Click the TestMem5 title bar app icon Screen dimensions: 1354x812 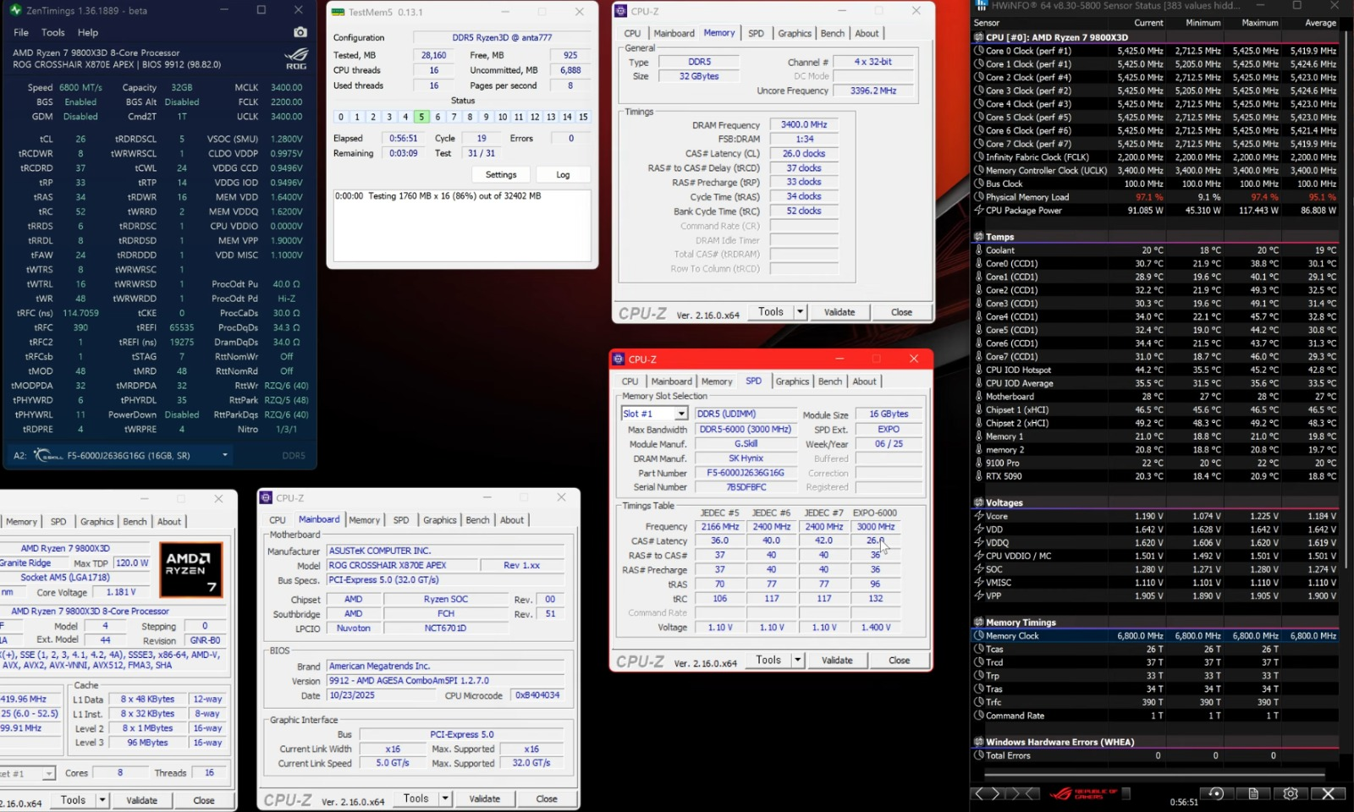pos(338,13)
